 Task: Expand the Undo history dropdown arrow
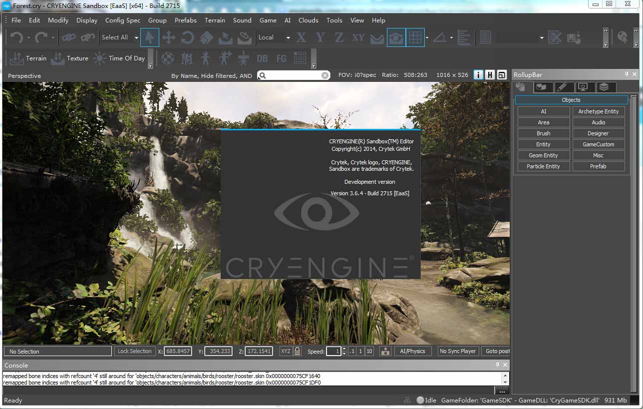pyautogui.click(x=28, y=38)
